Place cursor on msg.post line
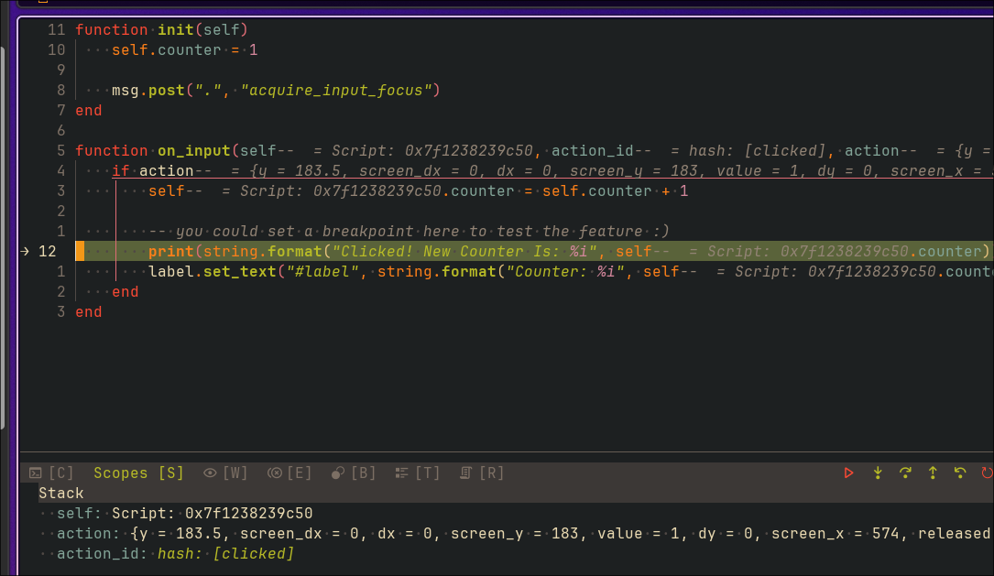994x576 pixels. point(275,91)
